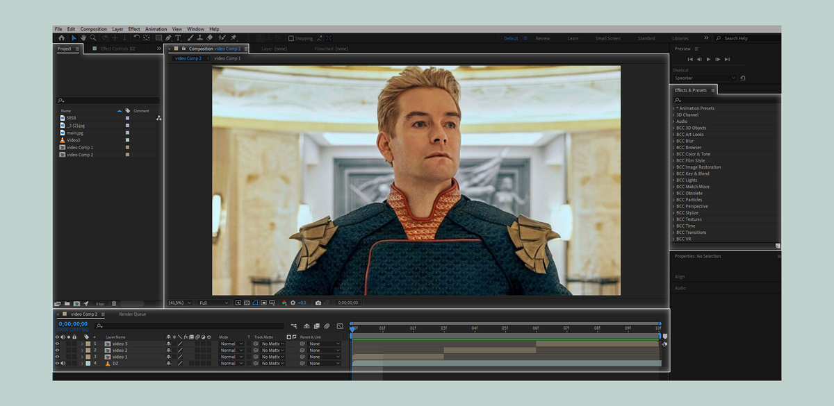Take a snapshot with the camera icon
Viewport: 834px width, 406px height.
318,303
